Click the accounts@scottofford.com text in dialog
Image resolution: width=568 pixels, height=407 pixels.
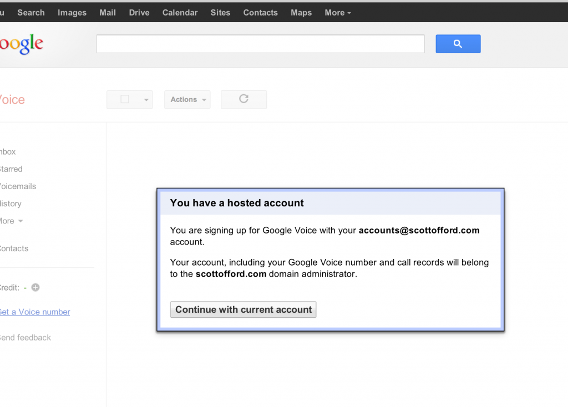pos(419,230)
